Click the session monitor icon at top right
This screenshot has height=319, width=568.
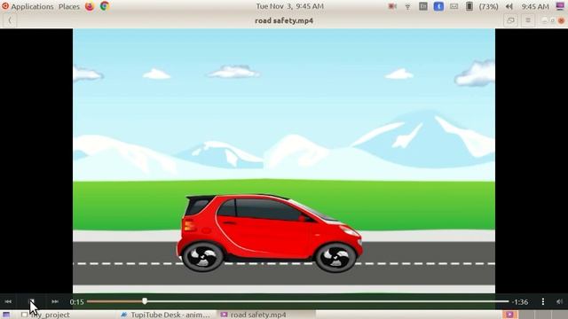[560, 6]
